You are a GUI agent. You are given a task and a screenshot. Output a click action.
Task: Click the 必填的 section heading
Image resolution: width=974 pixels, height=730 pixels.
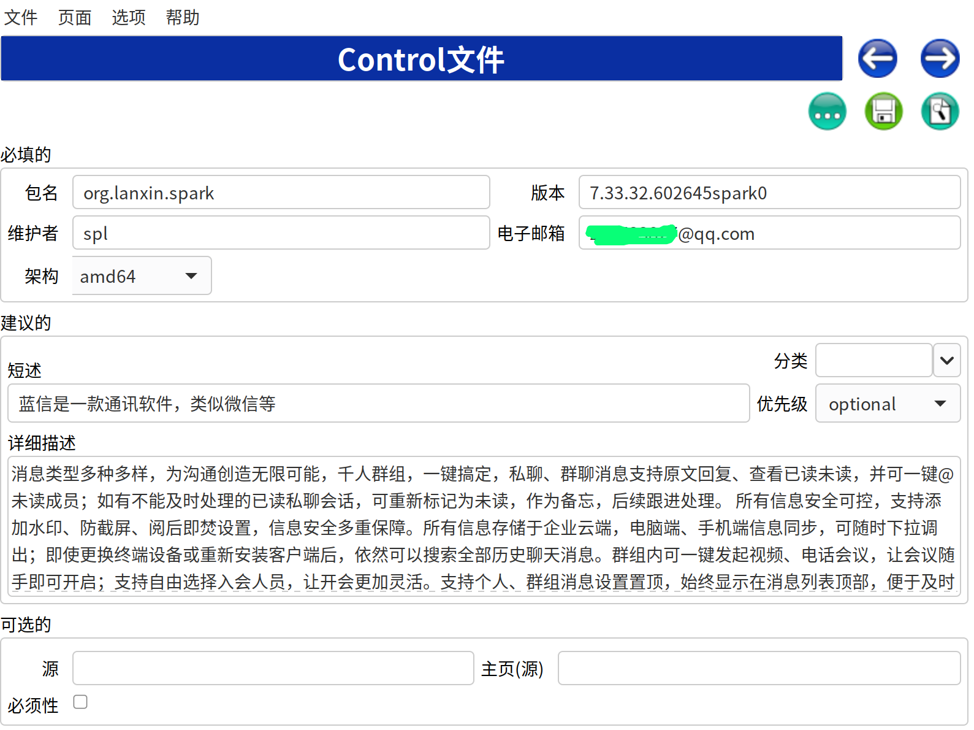coord(26,155)
